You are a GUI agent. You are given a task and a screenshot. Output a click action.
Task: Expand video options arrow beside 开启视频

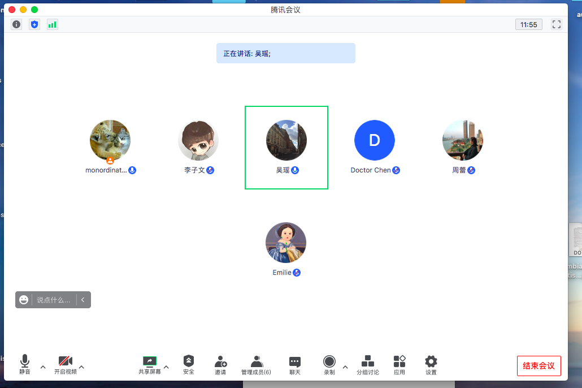coord(81,367)
